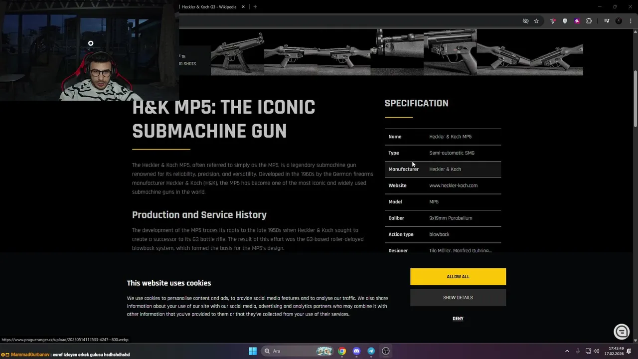638x359 pixels.
Task: Open the notification bell in the tray
Action: (x=629, y=351)
